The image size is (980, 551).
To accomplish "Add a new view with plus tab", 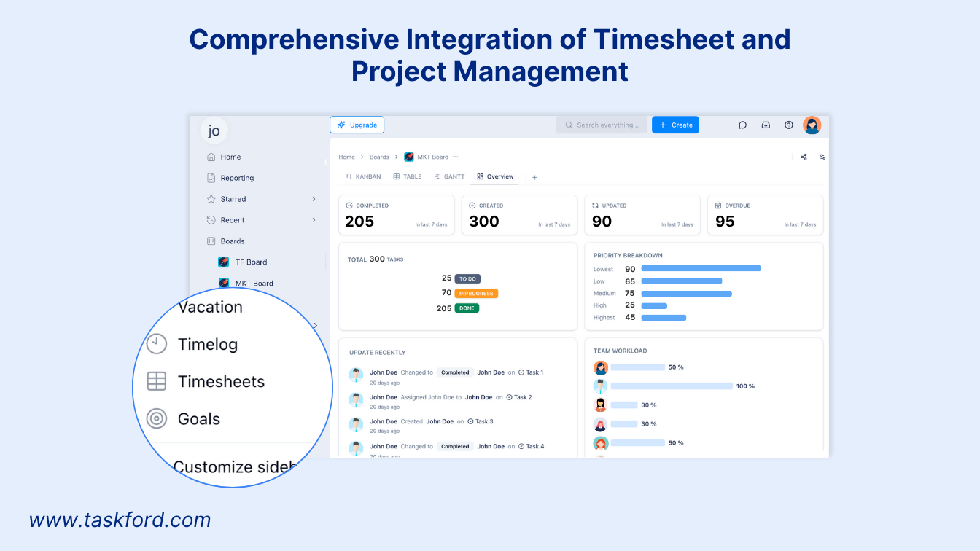I will click(x=534, y=177).
